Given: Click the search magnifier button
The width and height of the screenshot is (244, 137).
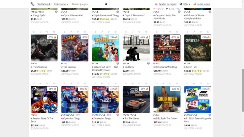Looking at the screenshot, I should (x=106, y=4).
